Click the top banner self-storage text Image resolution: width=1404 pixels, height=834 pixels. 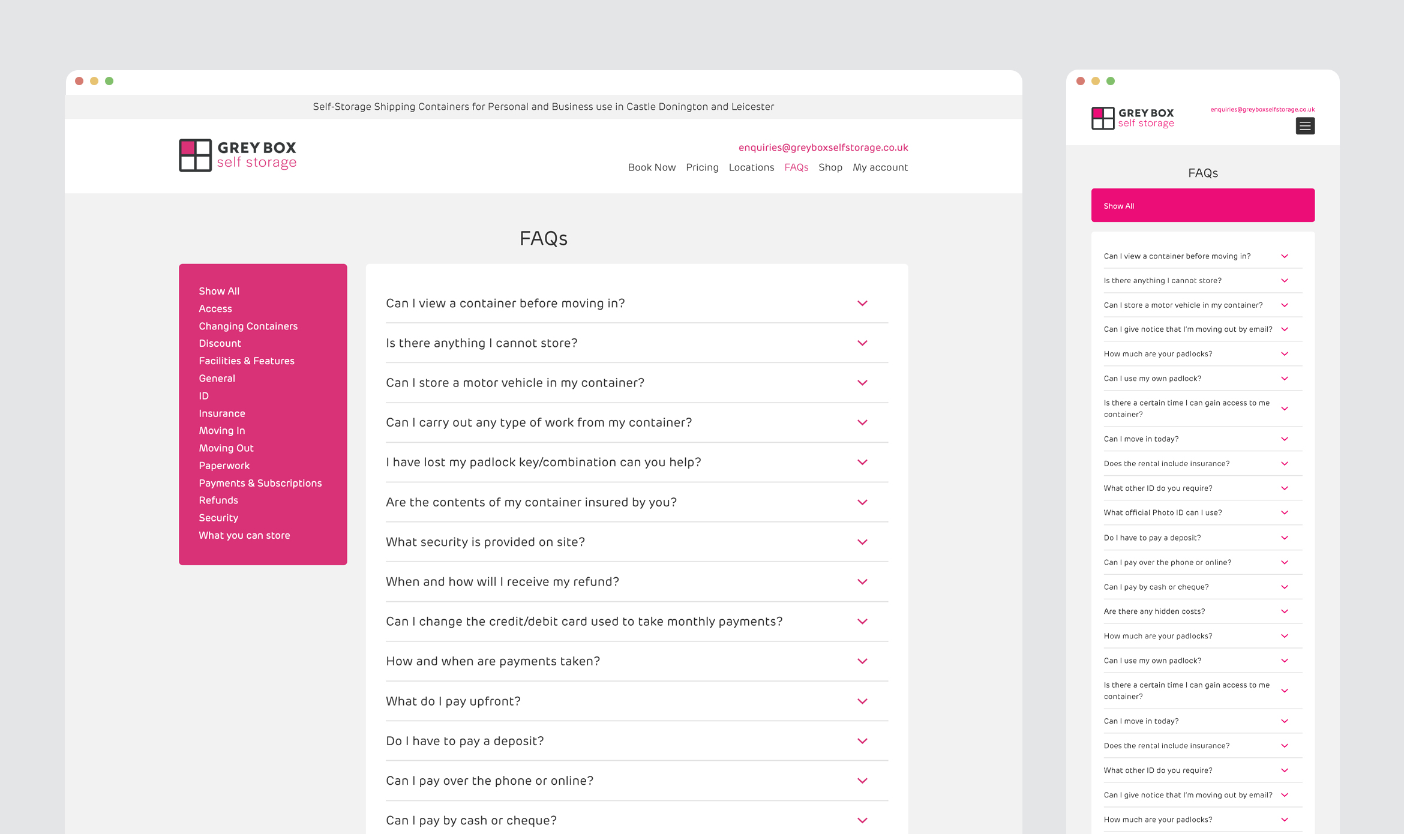pos(543,107)
